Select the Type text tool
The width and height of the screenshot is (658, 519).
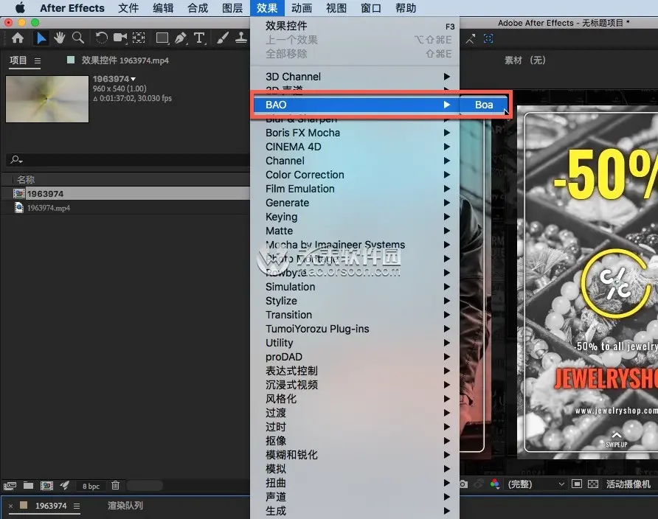coord(200,38)
